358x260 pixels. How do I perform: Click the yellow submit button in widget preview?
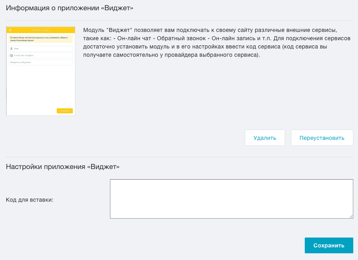pos(65,111)
